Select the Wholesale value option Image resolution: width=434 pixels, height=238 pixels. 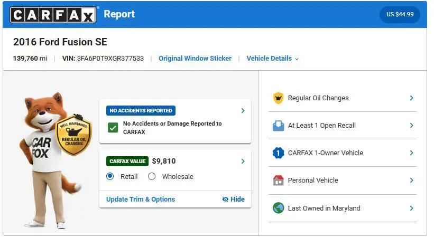pyautogui.click(x=152, y=176)
